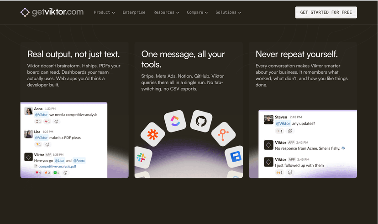Click the APP badge next to Viktor 2:45 PM
The width and height of the screenshot is (378, 224).
pos(292,159)
